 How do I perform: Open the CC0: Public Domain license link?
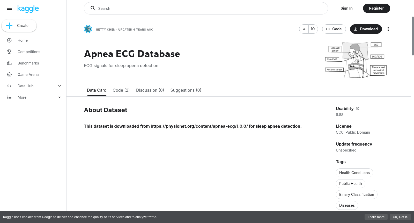pos(353,132)
